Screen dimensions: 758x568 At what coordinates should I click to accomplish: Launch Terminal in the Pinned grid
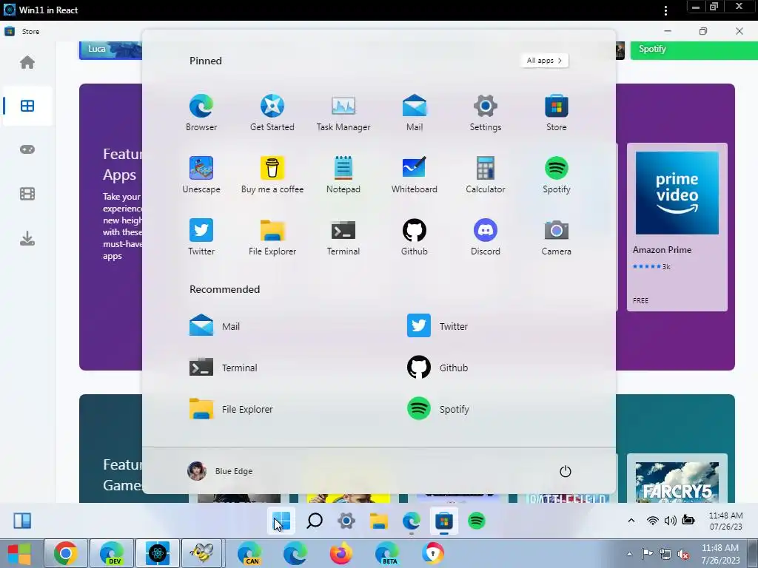tap(343, 237)
